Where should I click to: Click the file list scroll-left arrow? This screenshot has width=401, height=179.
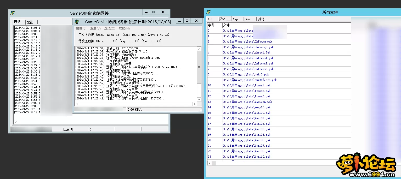click(x=210, y=163)
